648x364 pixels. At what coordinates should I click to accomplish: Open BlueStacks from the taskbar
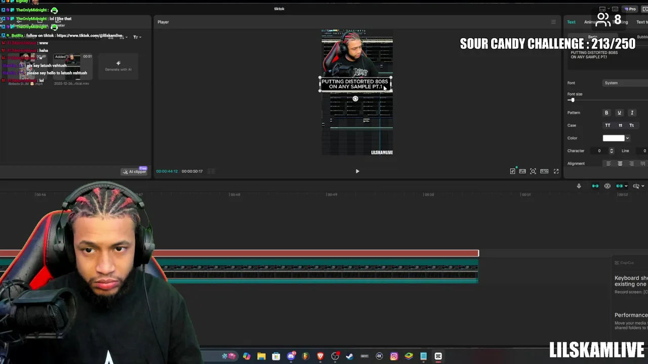click(409, 356)
